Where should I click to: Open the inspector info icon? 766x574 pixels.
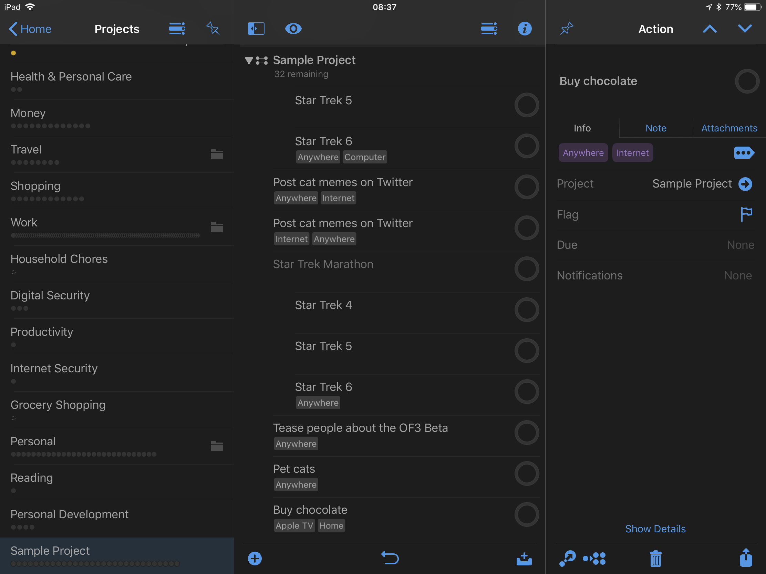pyautogui.click(x=524, y=29)
